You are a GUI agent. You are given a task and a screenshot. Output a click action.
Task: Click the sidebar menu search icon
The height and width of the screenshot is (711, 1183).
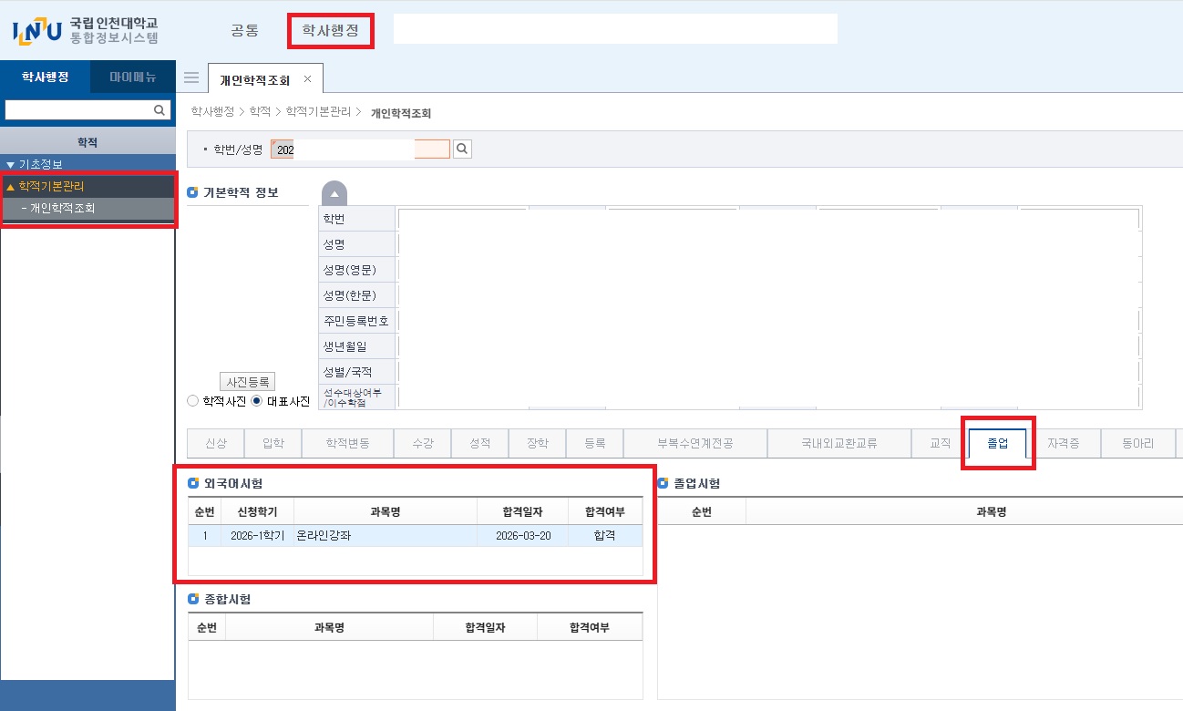click(x=159, y=110)
